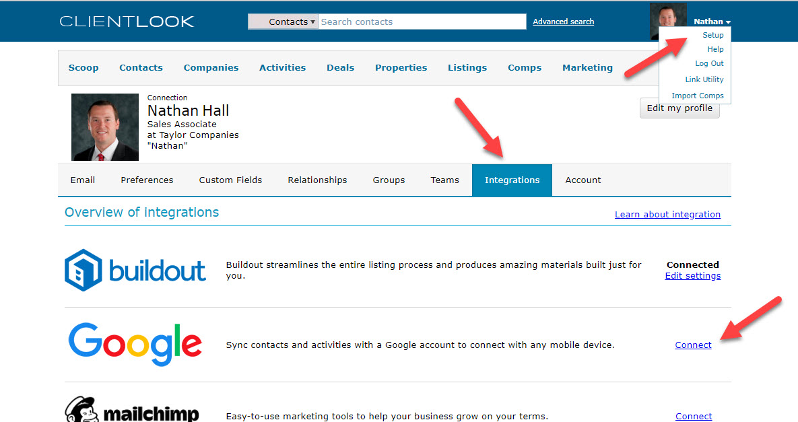Open the Deals navigation item

pos(341,67)
